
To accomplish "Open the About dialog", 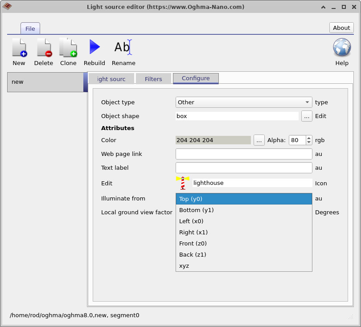I will coord(341,27).
